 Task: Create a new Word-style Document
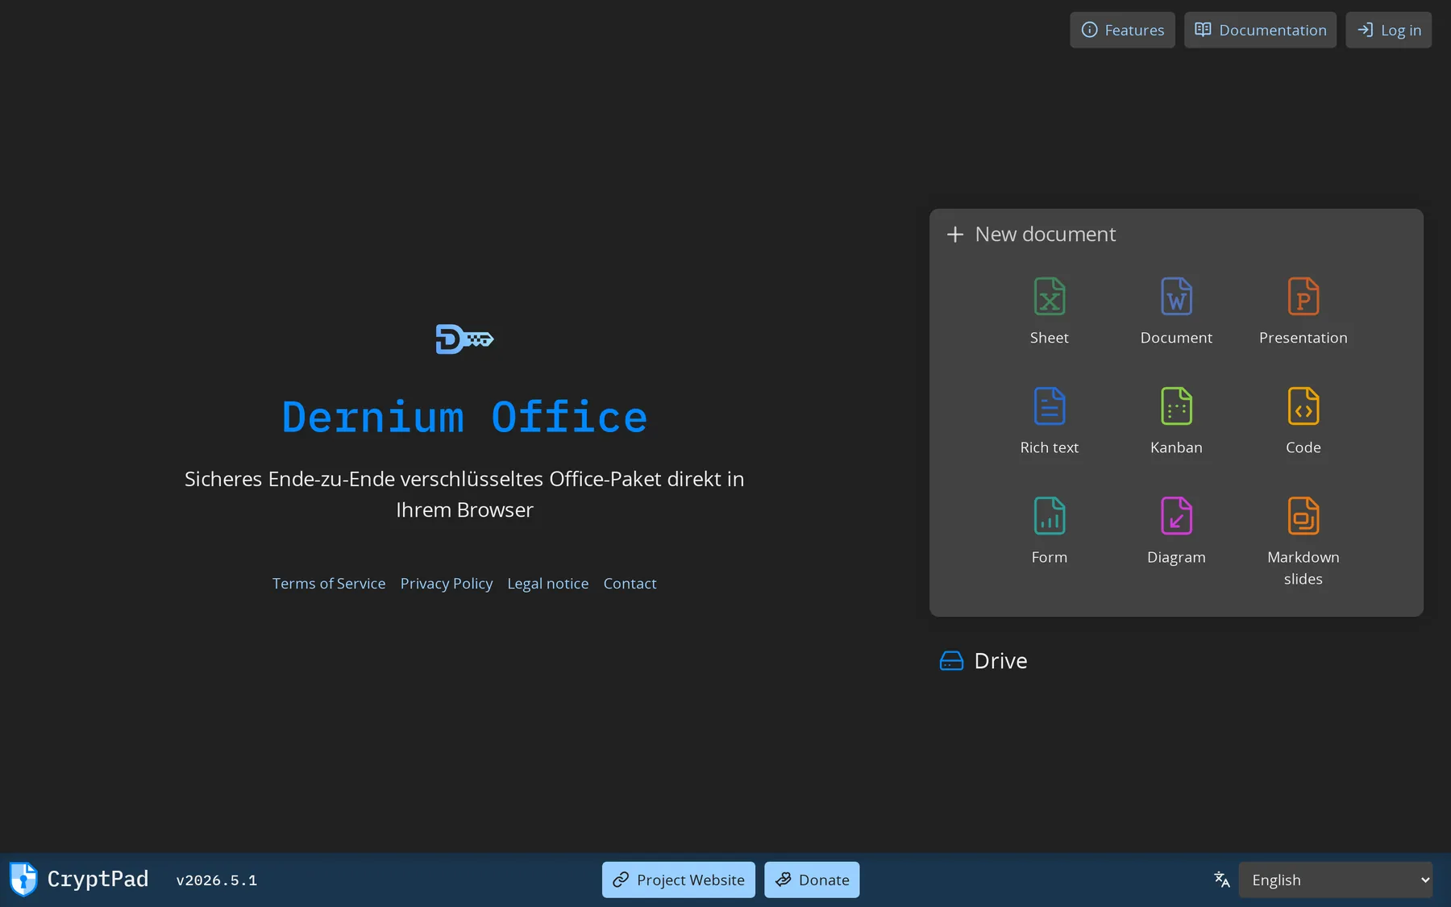click(1176, 311)
